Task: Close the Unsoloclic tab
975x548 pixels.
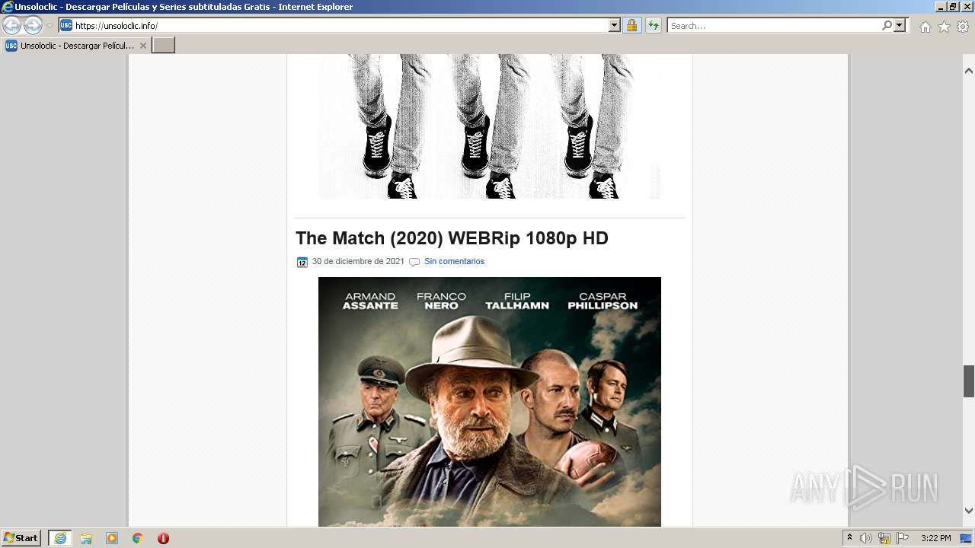Action: [x=142, y=46]
